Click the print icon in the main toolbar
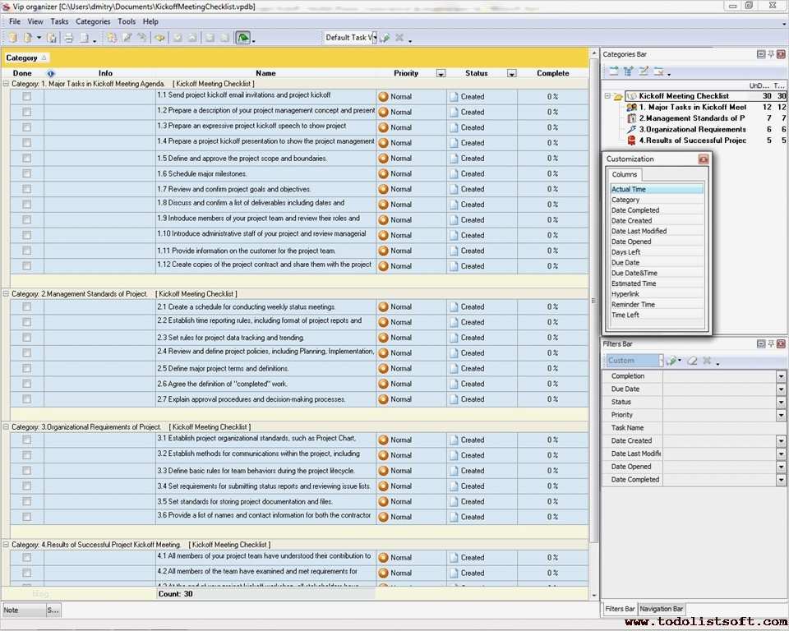The image size is (789, 631). click(69, 38)
